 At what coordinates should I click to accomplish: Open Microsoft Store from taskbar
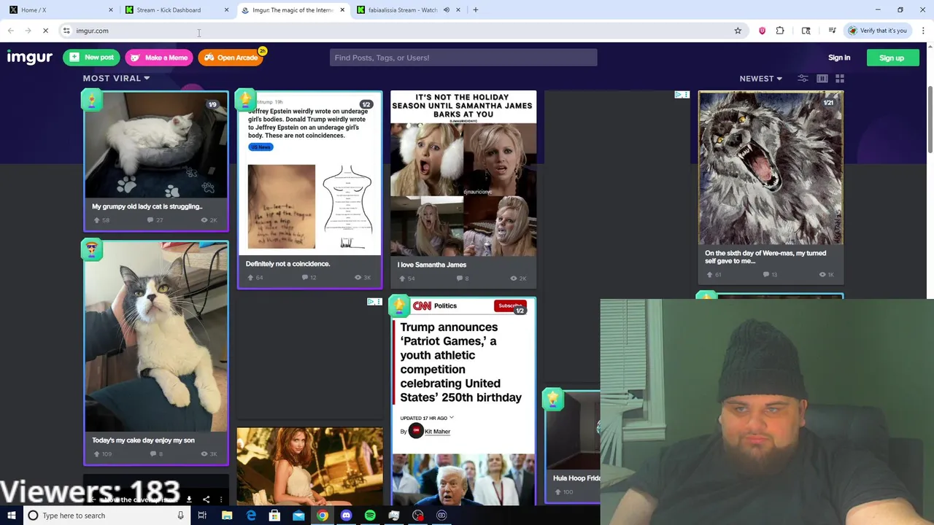pyautogui.click(x=274, y=516)
